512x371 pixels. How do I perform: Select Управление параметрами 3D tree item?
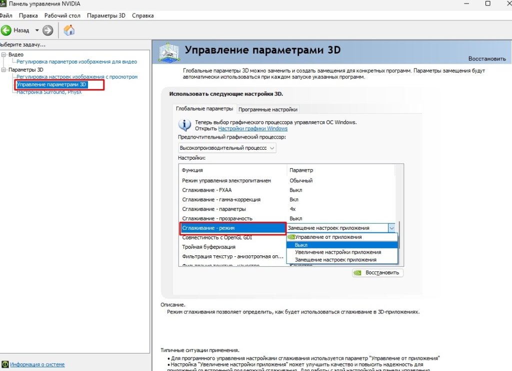[x=51, y=84]
